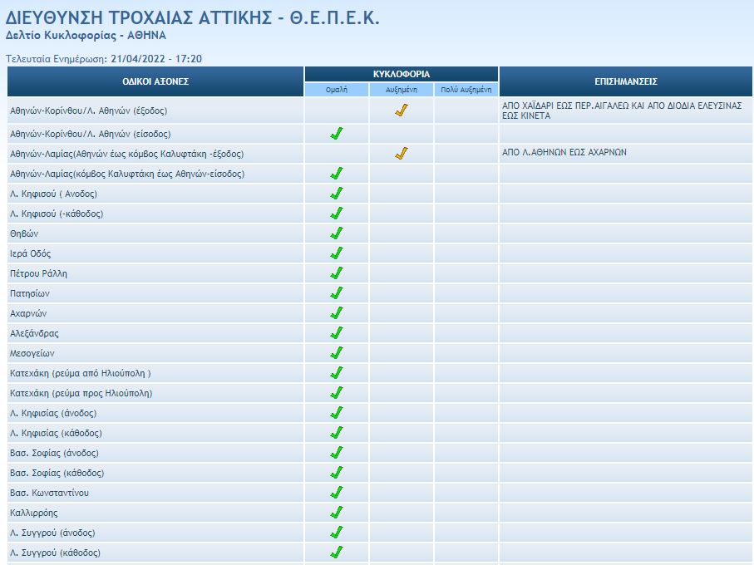Click the yellow checkmark for Αθηνών-Κορίνθου (έξοδος)
The width and height of the screenshot is (754, 565).
point(402,111)
